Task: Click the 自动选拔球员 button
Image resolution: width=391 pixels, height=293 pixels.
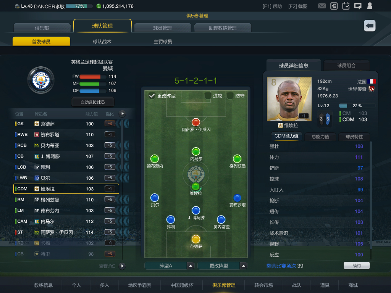Action: (93, 102)
